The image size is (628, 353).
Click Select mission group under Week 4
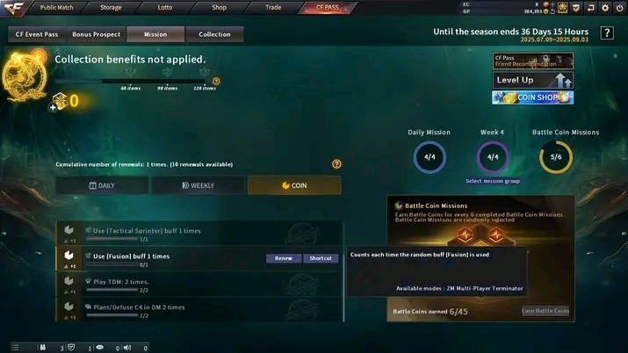(493, 181)
